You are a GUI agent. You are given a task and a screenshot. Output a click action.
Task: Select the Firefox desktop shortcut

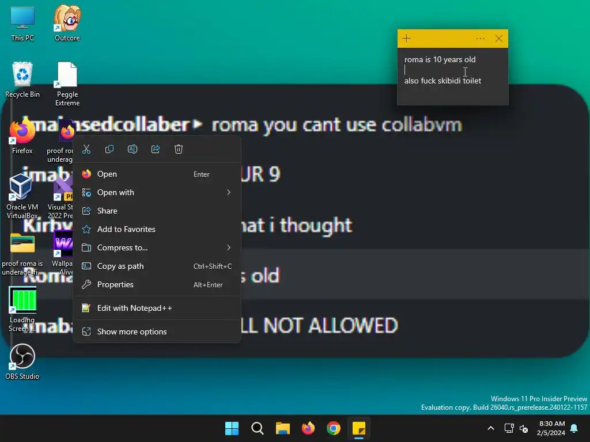(22, 136)
